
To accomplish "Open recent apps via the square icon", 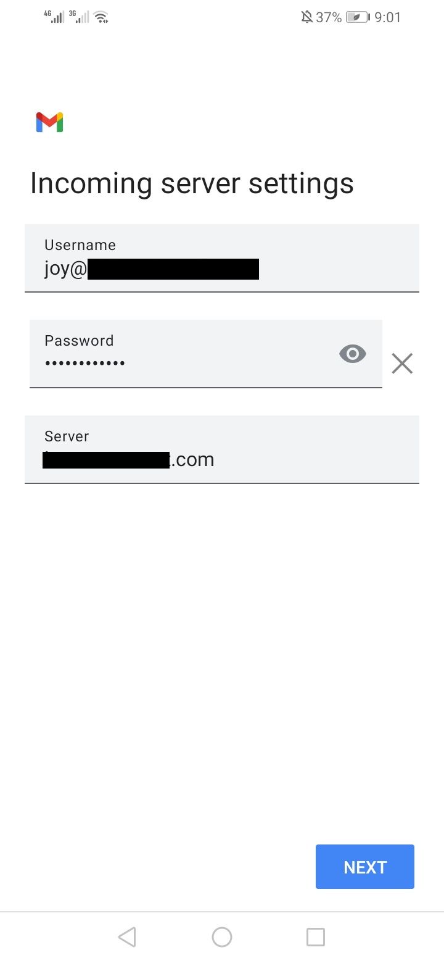I will point(316,937).
